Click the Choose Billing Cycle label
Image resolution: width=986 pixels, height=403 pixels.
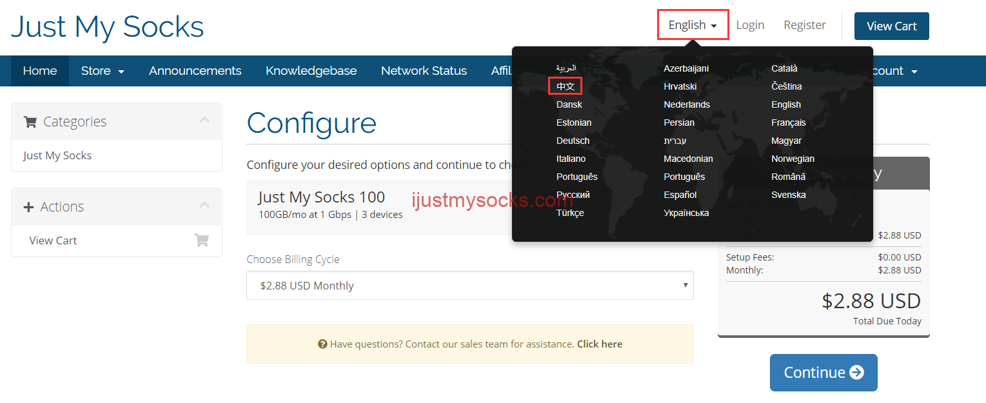coord(293,259)
